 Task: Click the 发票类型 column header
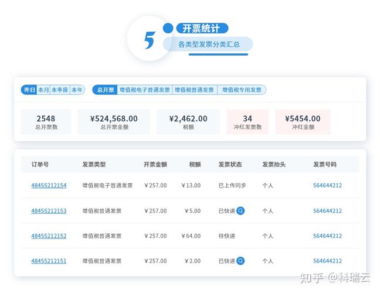94,165
